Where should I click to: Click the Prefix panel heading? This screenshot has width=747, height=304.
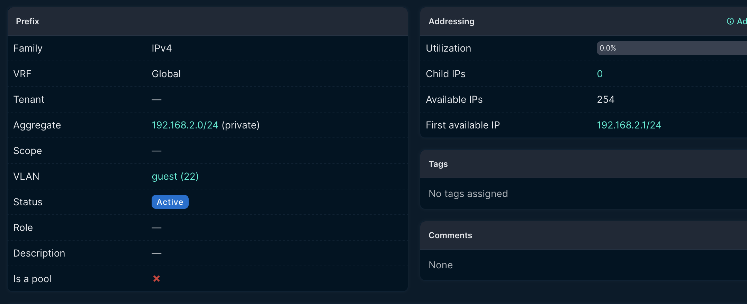pos(27,21)
